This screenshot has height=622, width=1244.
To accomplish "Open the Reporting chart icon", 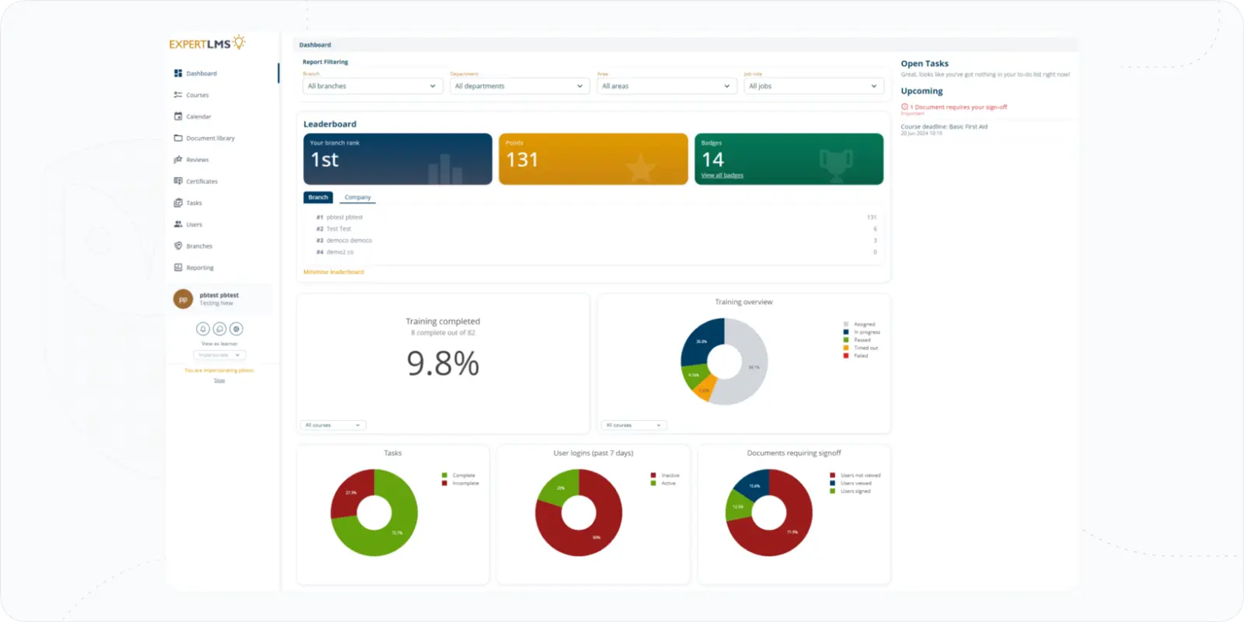I will click(x=178, y=267).
